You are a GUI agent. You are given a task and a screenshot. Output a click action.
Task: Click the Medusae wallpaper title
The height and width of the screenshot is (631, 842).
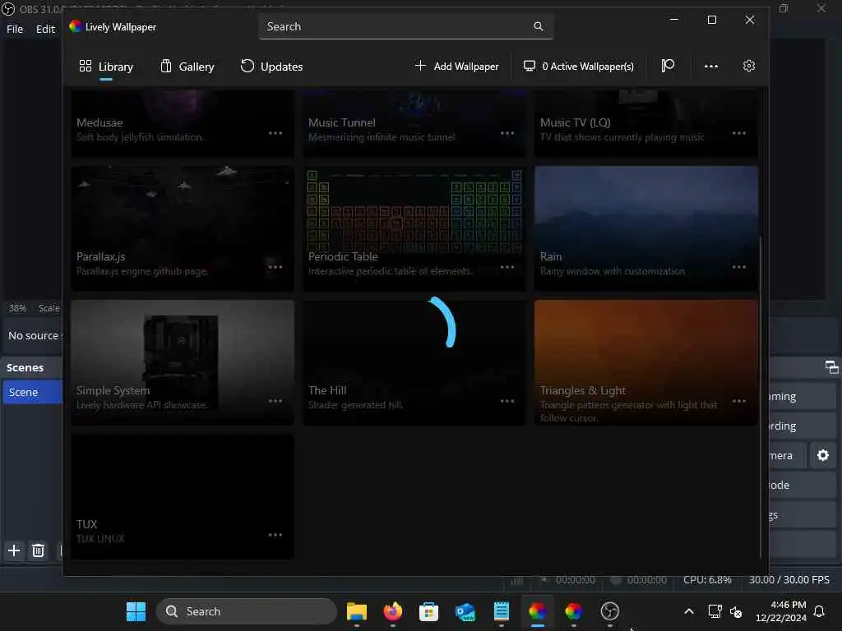point(99,123)
